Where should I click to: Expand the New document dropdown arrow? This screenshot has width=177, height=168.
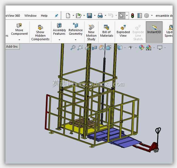point(73,15)
